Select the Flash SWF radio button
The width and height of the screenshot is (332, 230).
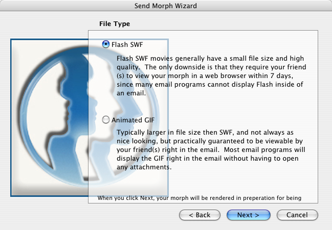(106, 44)
